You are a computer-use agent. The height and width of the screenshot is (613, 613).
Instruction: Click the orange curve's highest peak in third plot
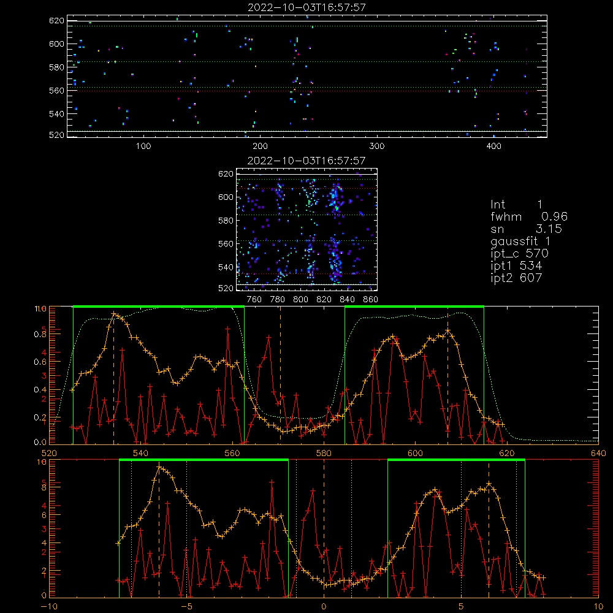pyautogui.click(x=114, y=313)
